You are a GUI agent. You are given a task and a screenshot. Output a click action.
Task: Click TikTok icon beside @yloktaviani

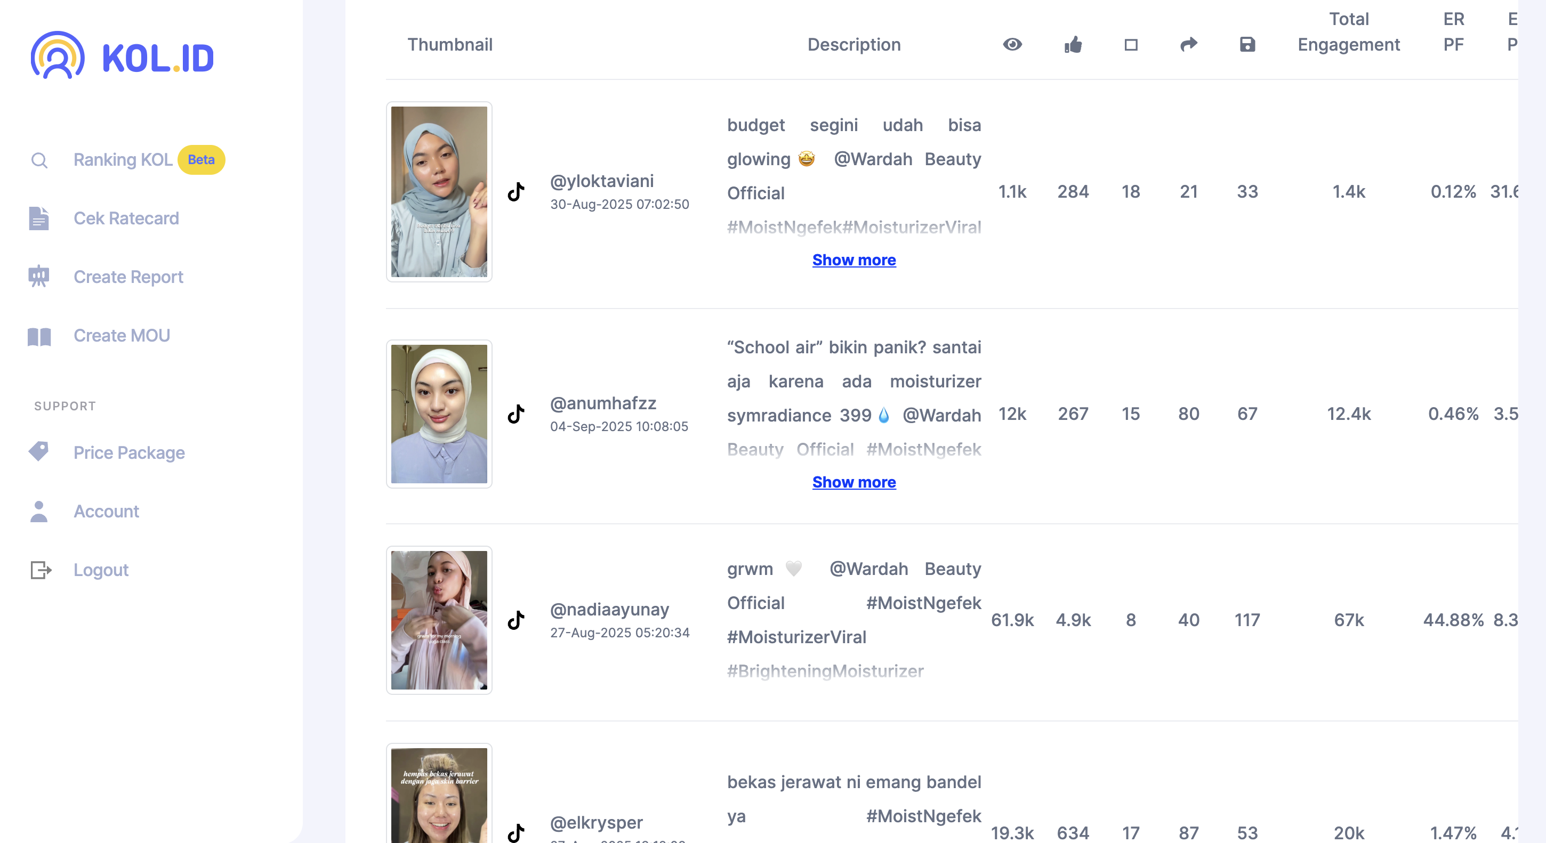(516, 192)
